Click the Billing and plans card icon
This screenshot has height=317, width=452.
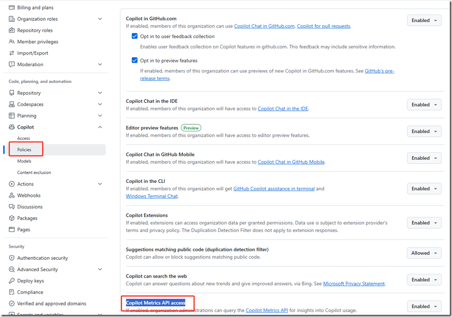pyautogui.click(x=11, y=8)
